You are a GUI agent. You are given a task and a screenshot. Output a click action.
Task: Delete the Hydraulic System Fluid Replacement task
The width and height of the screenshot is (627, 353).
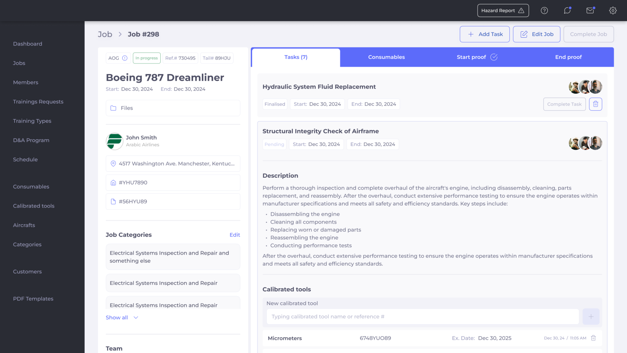tap(595, 104)
